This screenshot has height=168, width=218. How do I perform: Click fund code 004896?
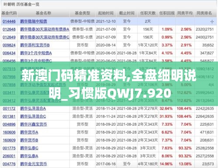tap(9, 124)
